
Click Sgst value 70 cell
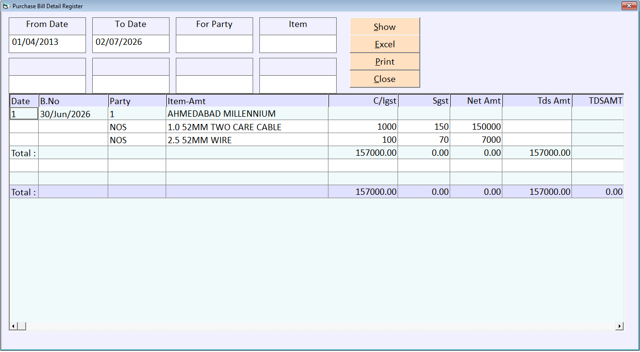pos(424,140)
